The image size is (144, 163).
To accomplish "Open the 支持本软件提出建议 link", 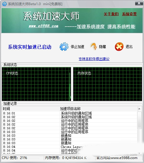I will tap(94, 59).
